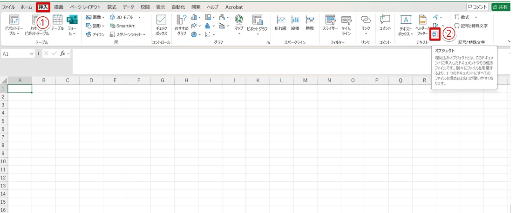Open the マップ (Maps) chart dropdown

239,25
